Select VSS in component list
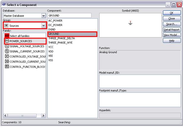 tap(51, 60)
